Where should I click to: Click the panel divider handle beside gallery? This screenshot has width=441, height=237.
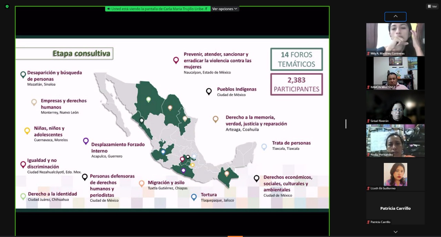coord(346,124)
